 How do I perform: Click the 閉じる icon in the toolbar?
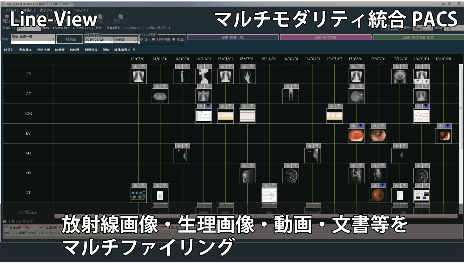pos(7,16)
